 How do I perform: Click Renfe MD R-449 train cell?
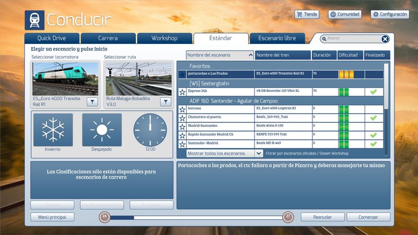283,144
